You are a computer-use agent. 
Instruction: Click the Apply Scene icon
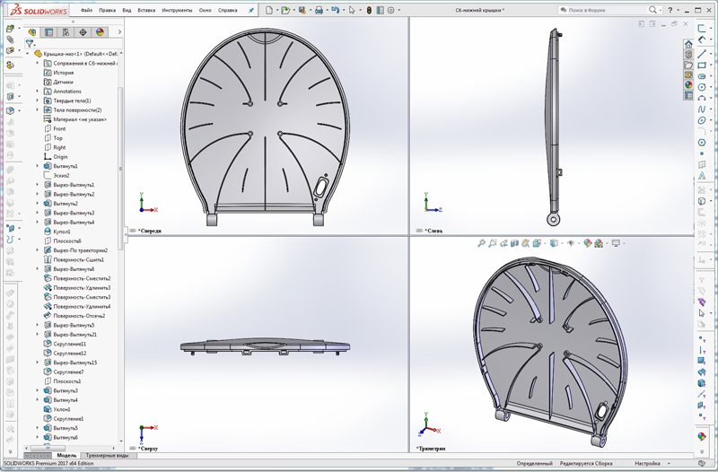pyautogui.click(x=599, y=243)
